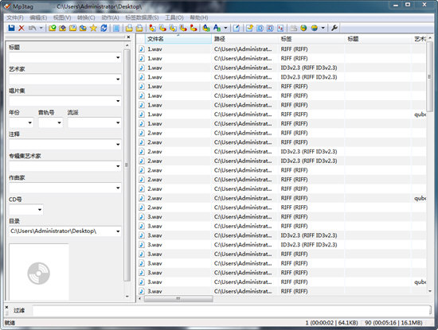
Task: Sort by the 文件名 column header
Action: 178,39
